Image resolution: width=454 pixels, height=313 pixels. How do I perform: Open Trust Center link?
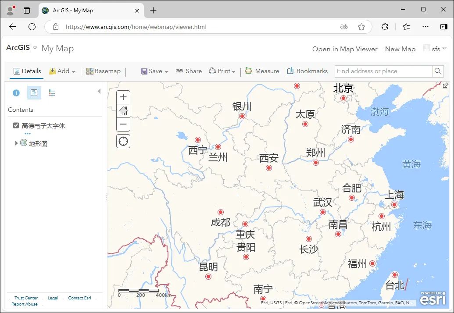tap(26, 298)
